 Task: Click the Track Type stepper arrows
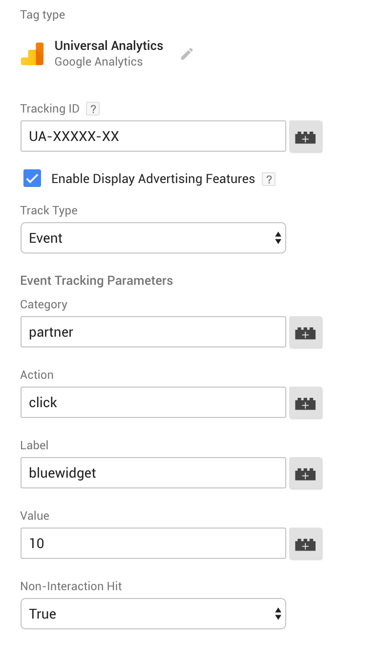[277, 238]
